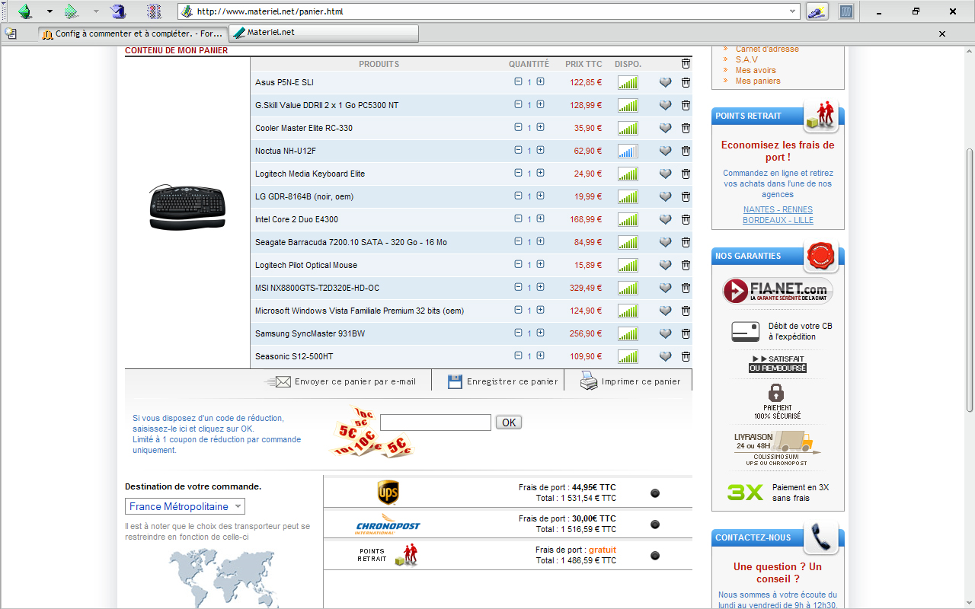Select UPS shipping radio button
Image resolution: width=975 pixels, height=609 pixels.
coord(655,493)
